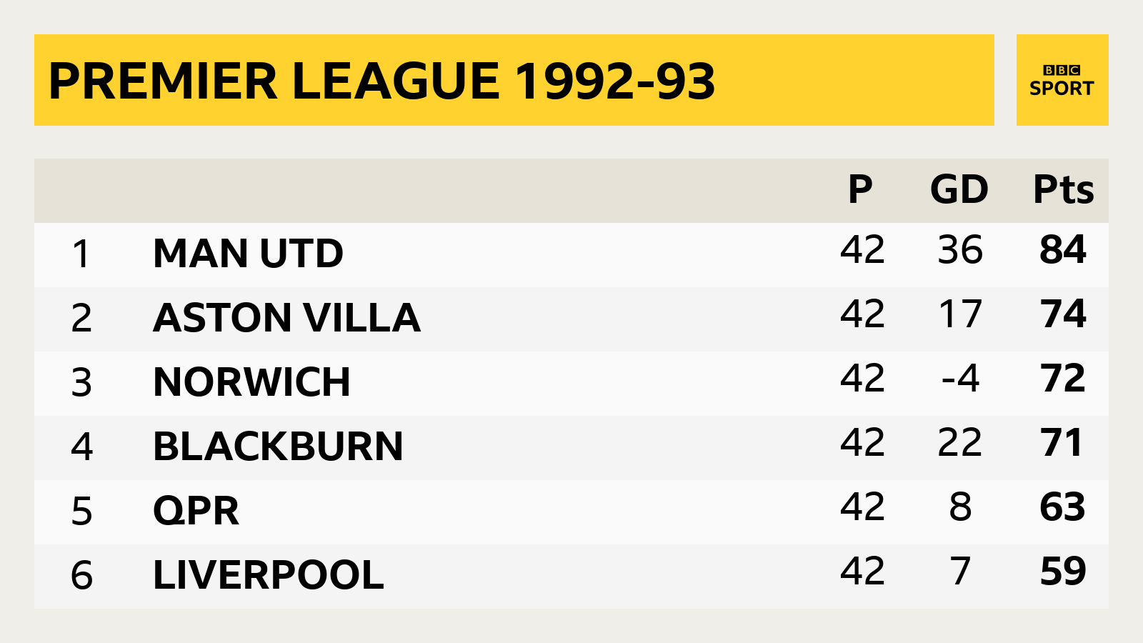Select the P column header

point(861,189)
